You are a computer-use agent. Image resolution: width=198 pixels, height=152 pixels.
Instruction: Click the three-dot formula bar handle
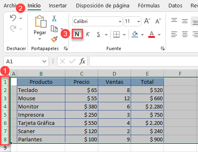tap(53, 61)
